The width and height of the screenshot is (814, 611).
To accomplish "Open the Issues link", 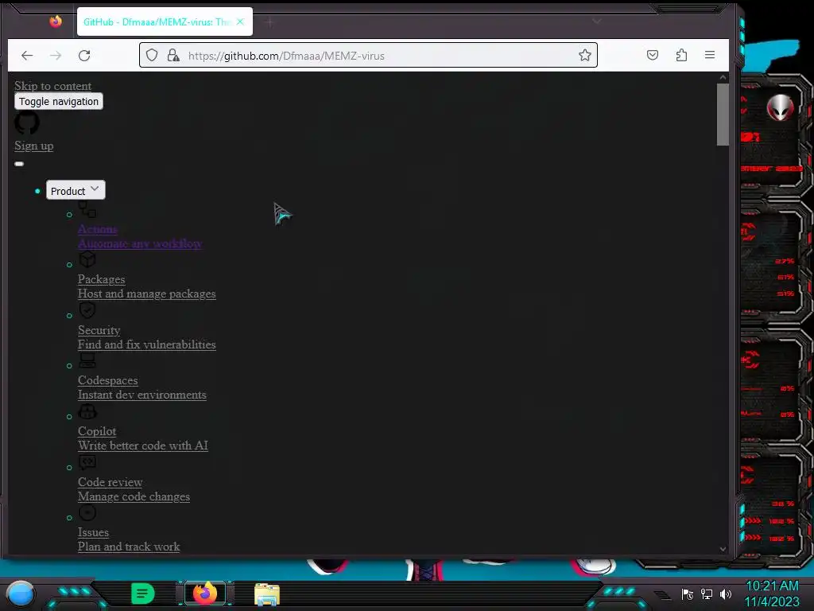I will 94,532.
